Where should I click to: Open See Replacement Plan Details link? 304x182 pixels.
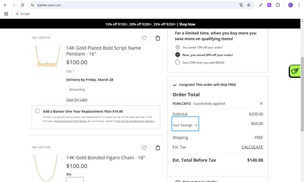point(70,121)
